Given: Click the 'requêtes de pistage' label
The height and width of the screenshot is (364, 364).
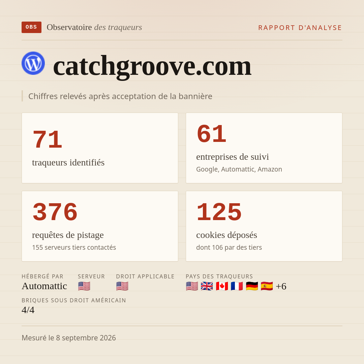Looking at the screenshot, I should (x=68, y=235).
